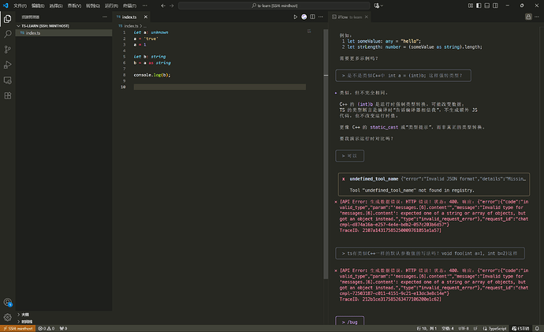Screen dimensions: 544x332
Task: Click the SSH: minthost remote indicator
Action: point(17,328)
